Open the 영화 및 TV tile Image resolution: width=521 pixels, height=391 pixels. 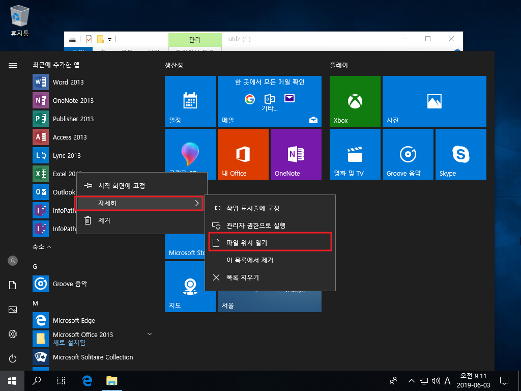355,154
